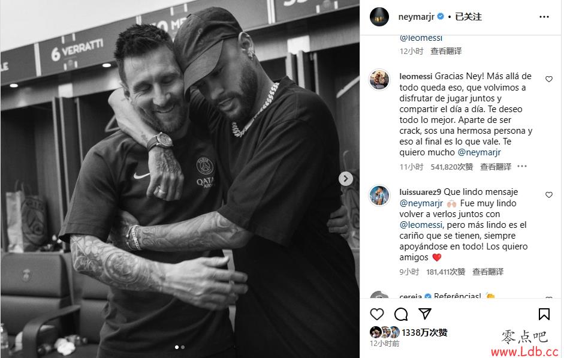Like leomessi's comment heart

coord(549,79)
